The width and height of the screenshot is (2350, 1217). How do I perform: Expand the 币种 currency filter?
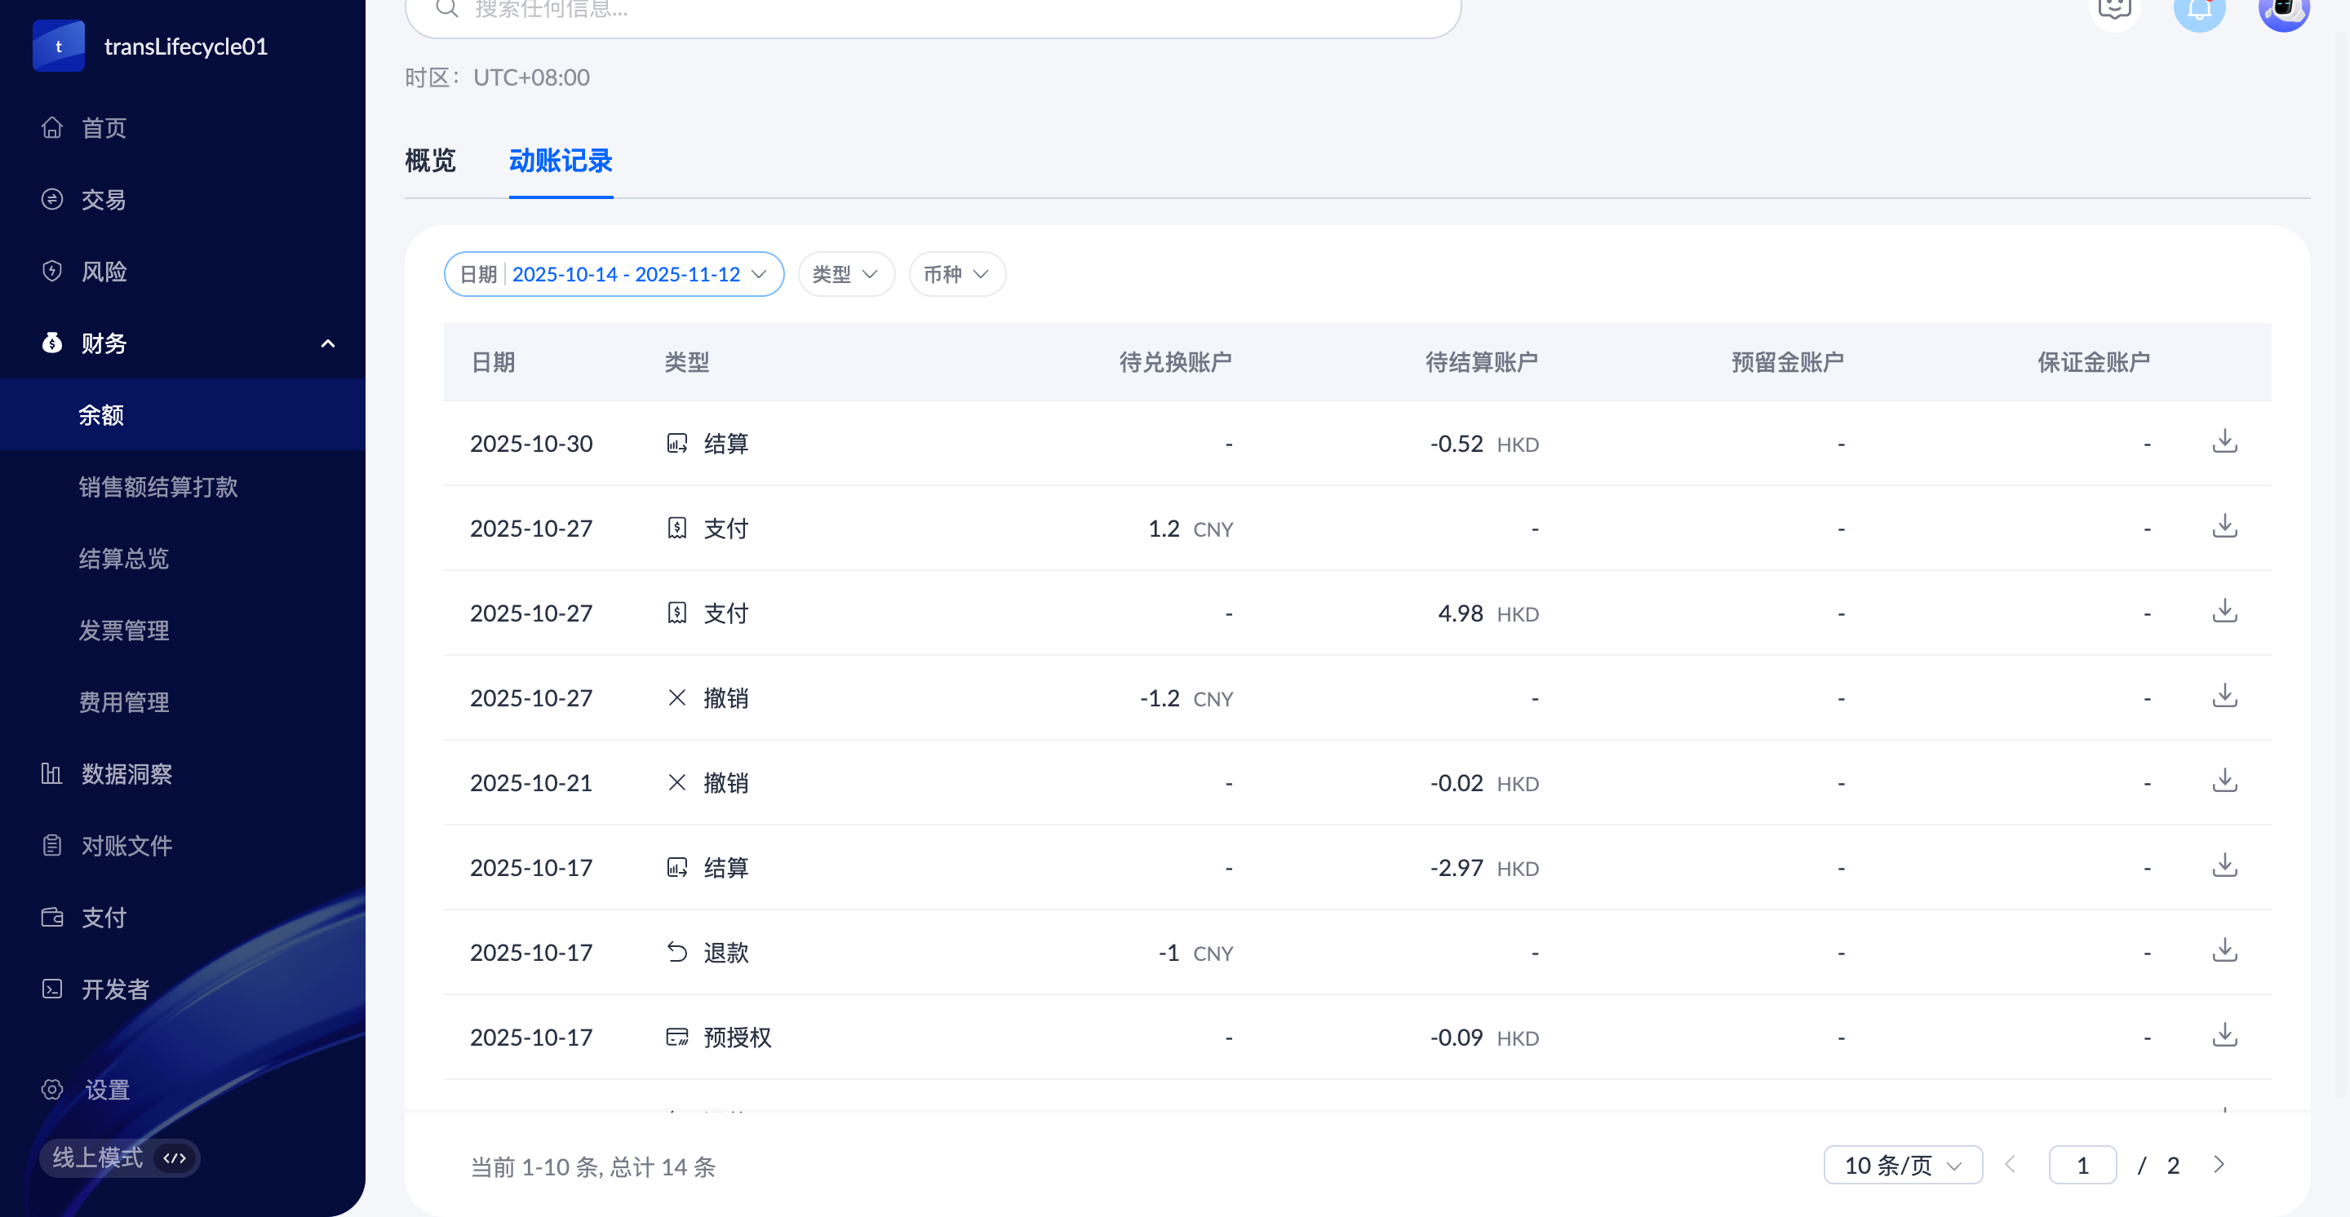[956, 274]
